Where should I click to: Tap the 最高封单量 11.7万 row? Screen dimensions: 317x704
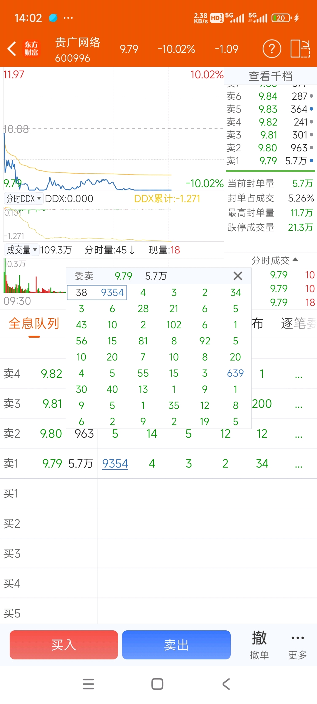point(270,213)
